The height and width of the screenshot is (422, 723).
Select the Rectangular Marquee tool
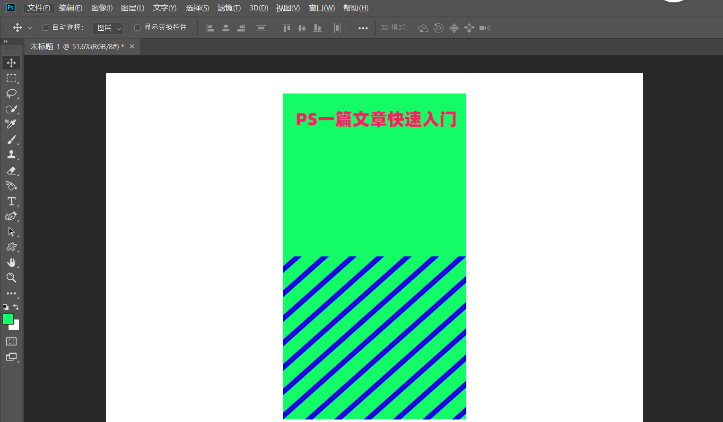tap(11, 78)
